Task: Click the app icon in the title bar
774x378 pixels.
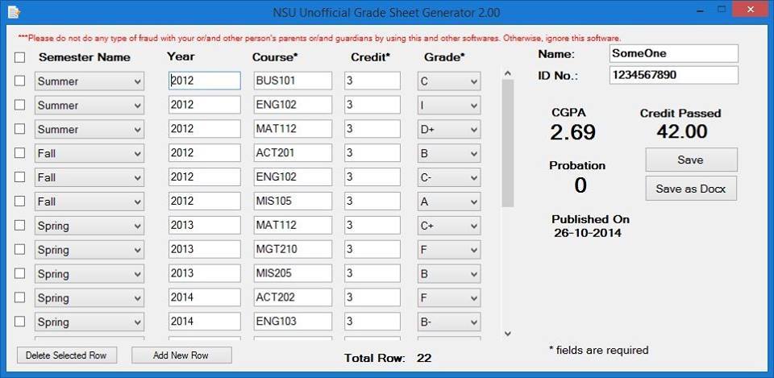Action: (14, 12)
